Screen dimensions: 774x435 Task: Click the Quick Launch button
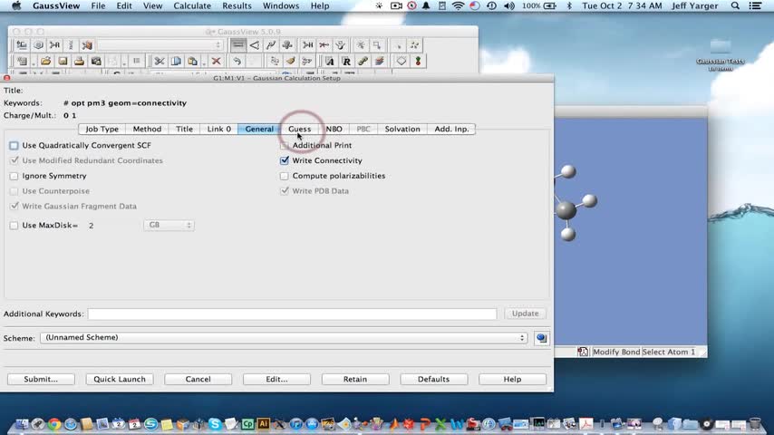tap(120, 379)
